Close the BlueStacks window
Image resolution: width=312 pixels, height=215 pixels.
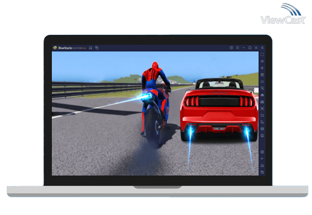[x=256, y=48]
